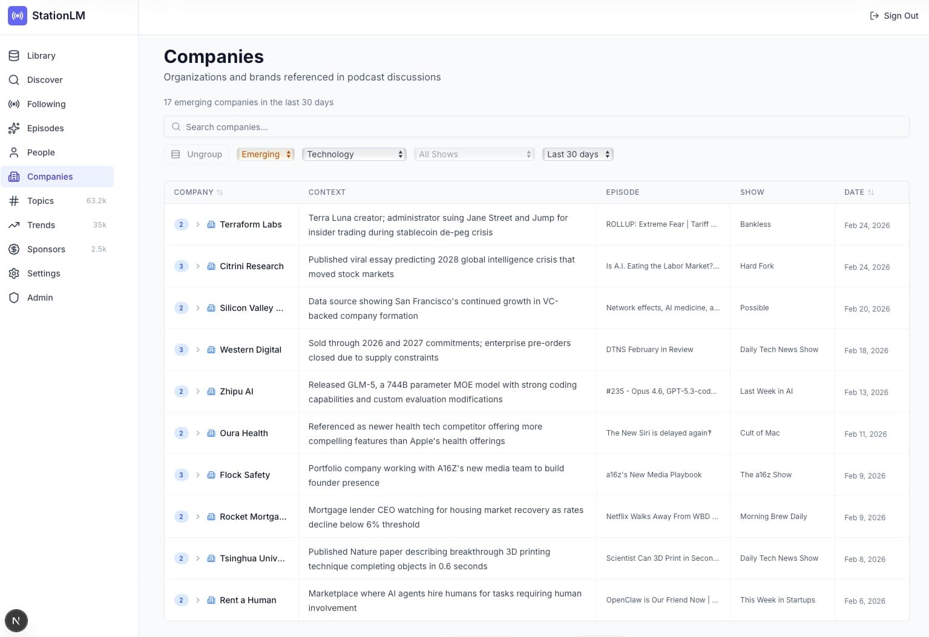This screenshot has width=929, height=637.
Task: Open the People section icon
Action: tap(14, 152)
